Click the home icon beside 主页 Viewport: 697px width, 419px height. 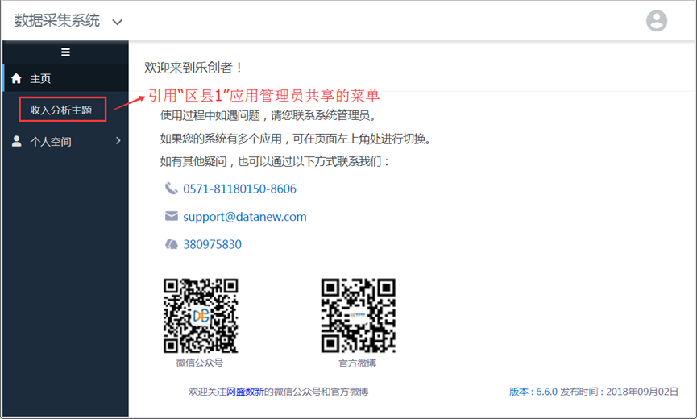[16, 78]
